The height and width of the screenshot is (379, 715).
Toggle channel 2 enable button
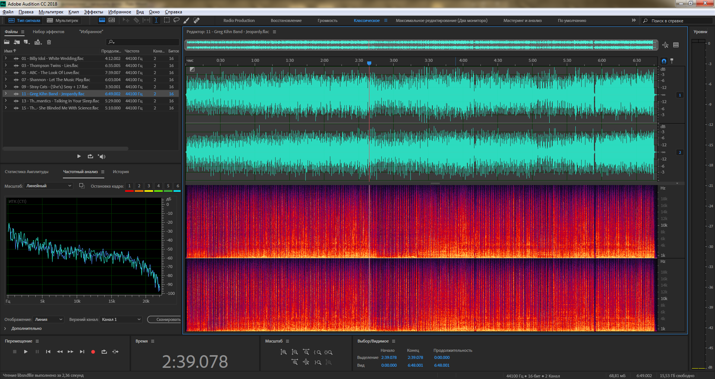[680, 152]
